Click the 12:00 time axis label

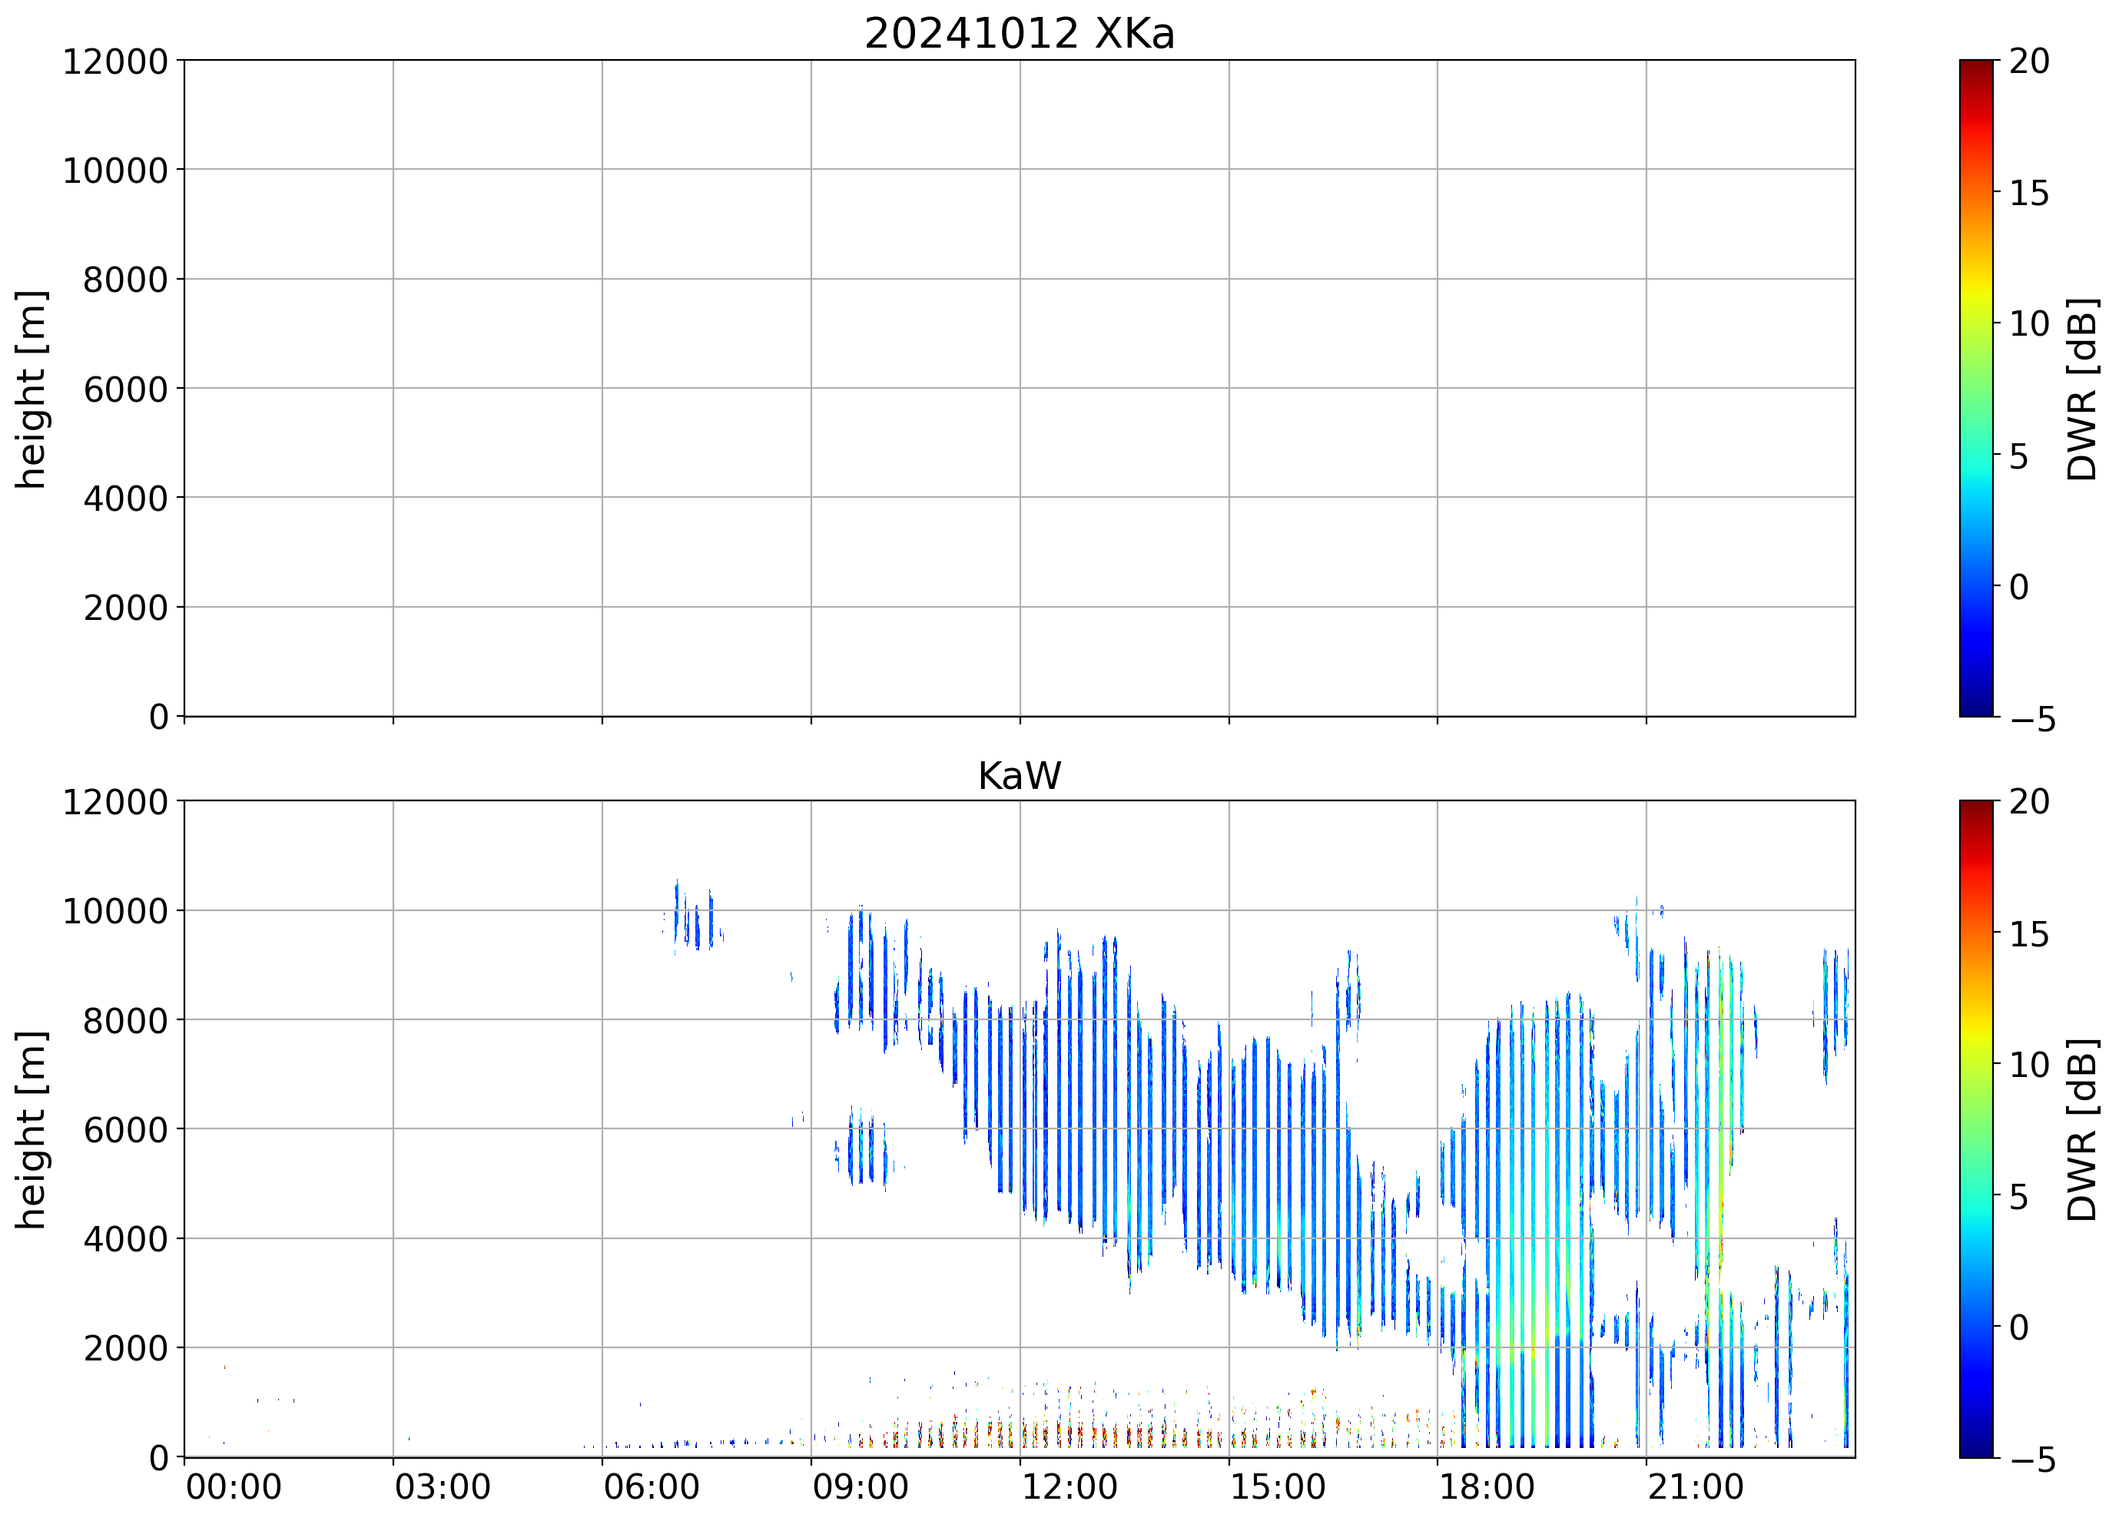click(1069, 1486)
